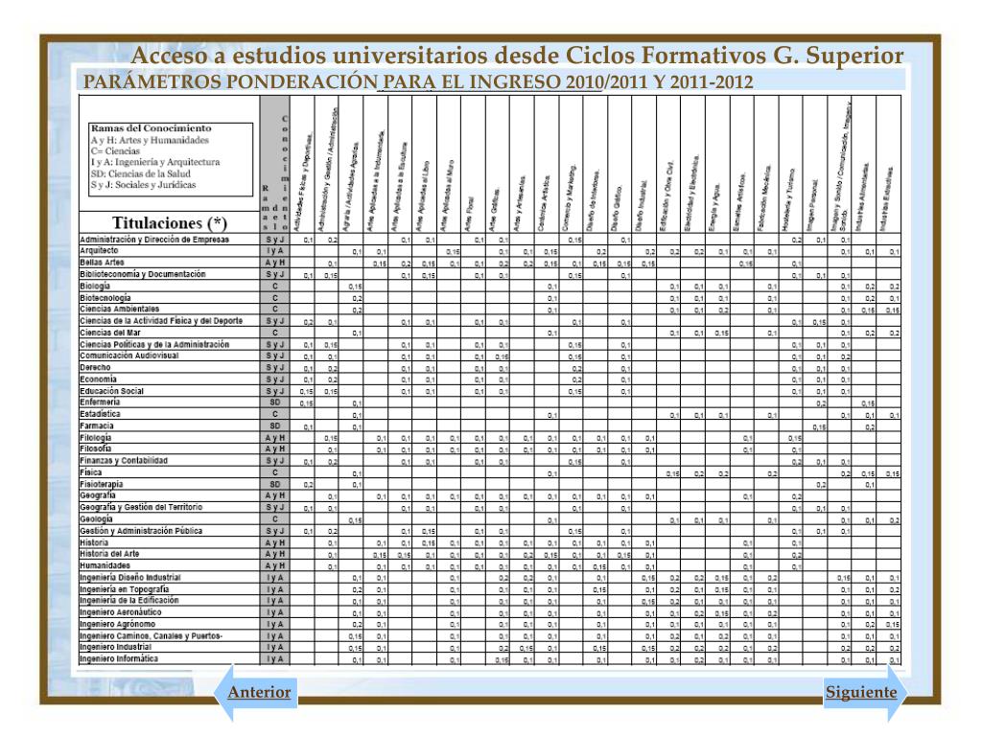
Task: Click the Ingeniero Industrial row name
Action: click(115, 647)
